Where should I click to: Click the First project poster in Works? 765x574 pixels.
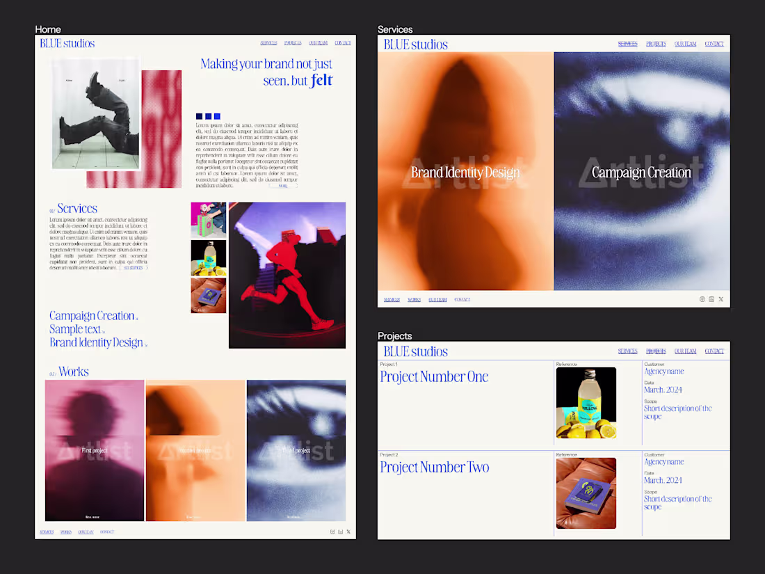[95, 450]
